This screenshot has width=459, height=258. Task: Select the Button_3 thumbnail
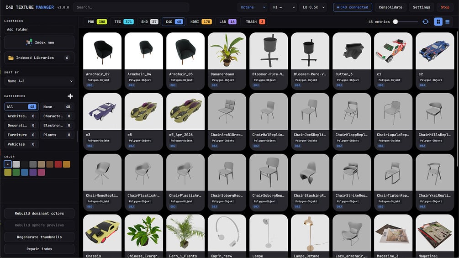(352, 51)
